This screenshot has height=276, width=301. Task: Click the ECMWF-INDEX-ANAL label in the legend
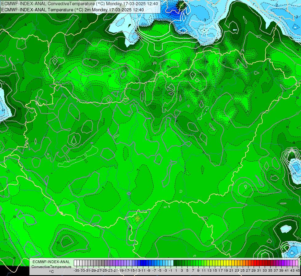(51, 262)
